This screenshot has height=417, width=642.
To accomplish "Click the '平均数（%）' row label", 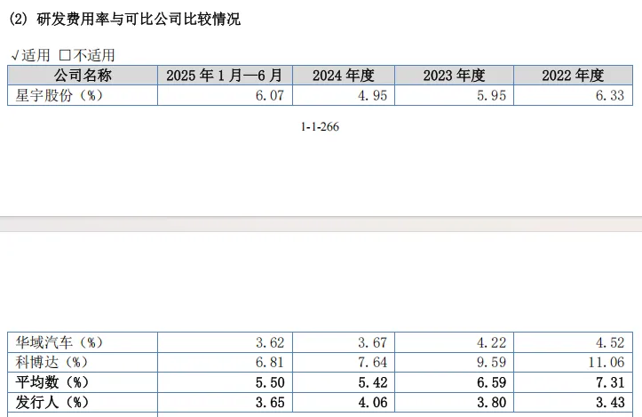I will 52,382.
